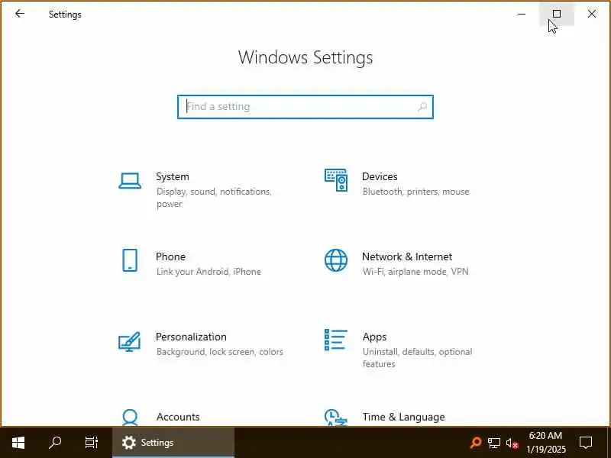Open the Action Center notification icon

pyautogui.click(x=586, y=443)
